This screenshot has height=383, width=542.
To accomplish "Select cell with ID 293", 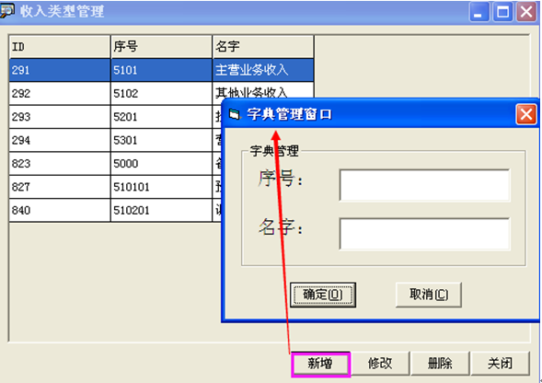I will [x=60, y=117].
